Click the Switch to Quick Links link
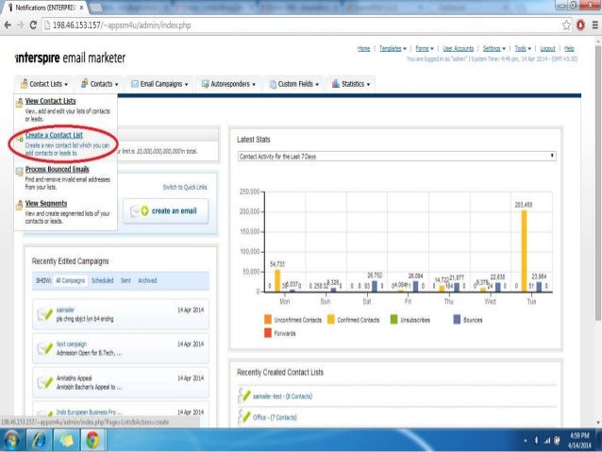The width and height of the screenshot is (602, 452). click(185, 187)
